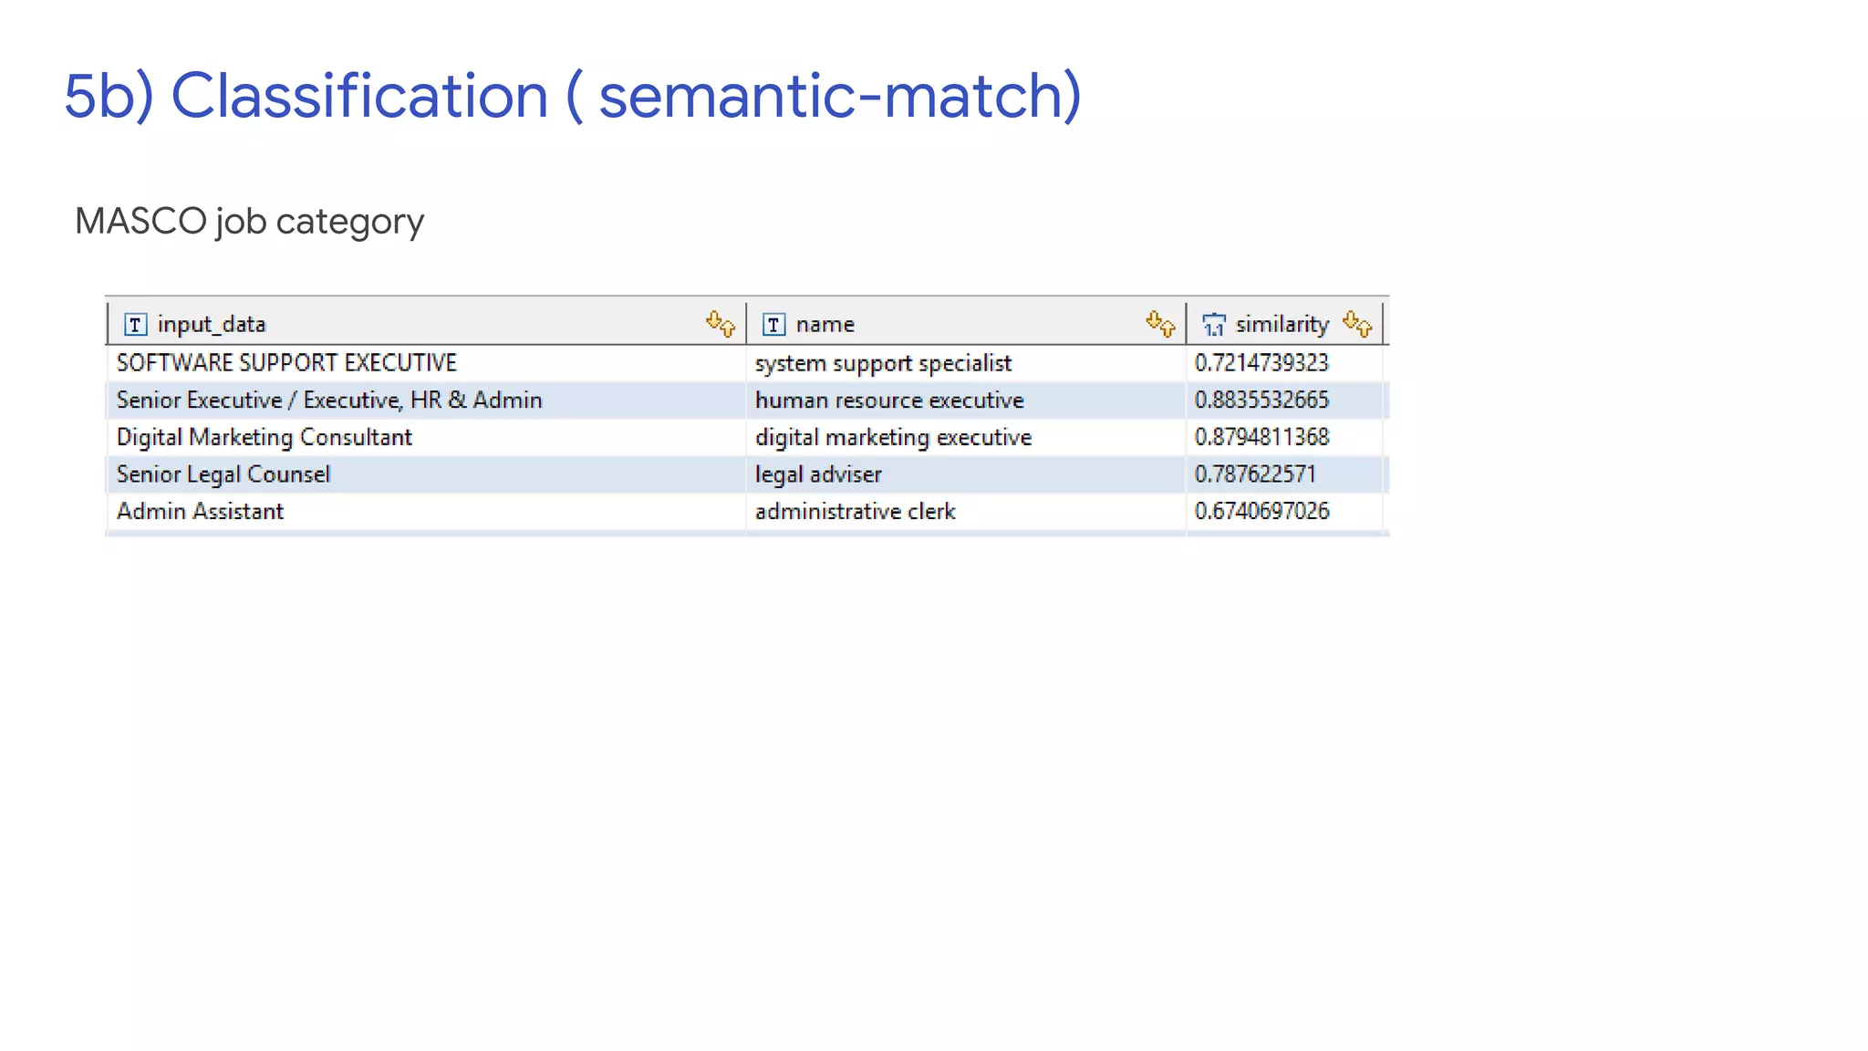Select the Senior Legal Counsel cell
The height and width of the screenshot is (1051, 1868).
coord(427,474)
